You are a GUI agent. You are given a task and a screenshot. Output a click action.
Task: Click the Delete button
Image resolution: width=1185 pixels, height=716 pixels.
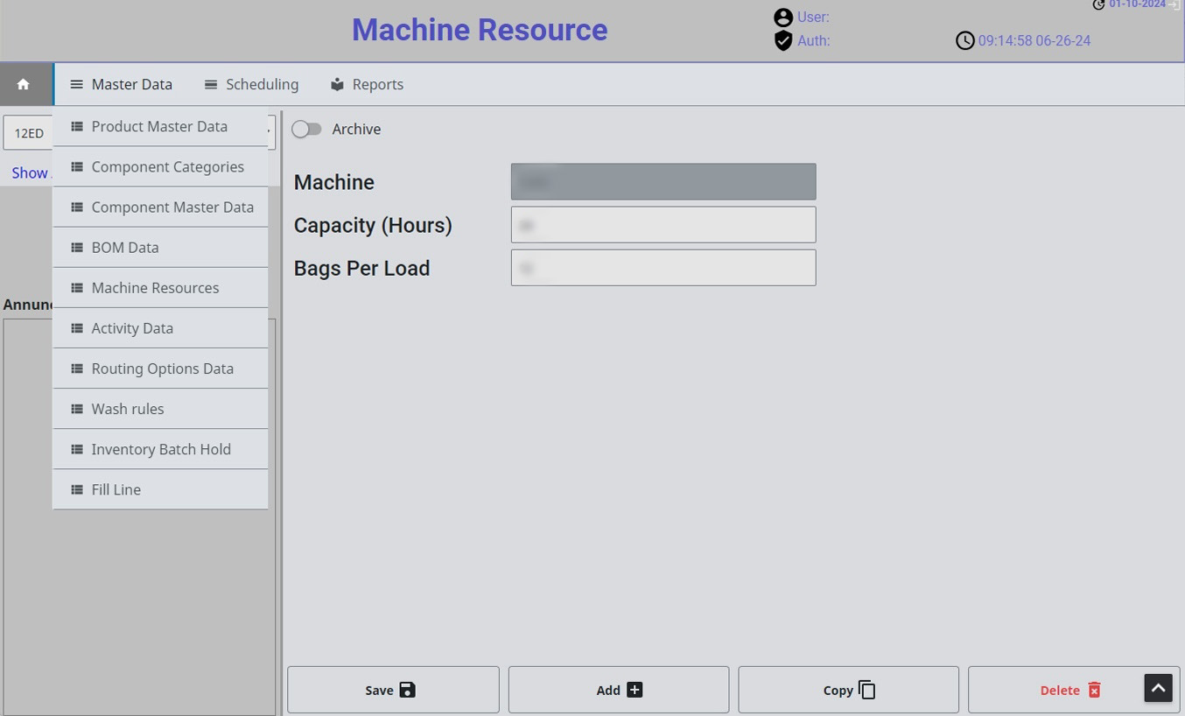tap(1074, 690)
